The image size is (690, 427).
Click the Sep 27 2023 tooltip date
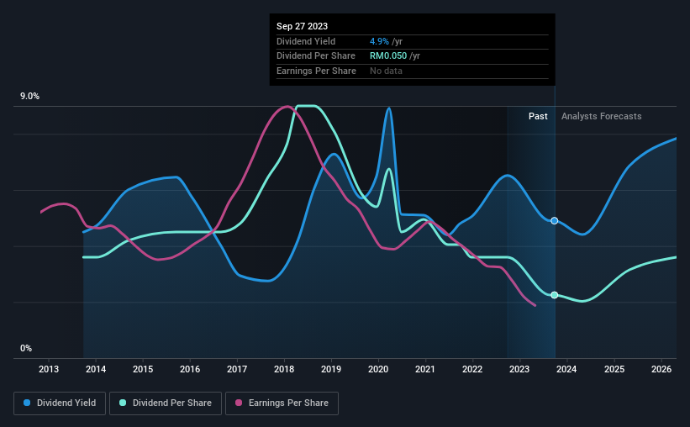pyautogui.click(x=302, y=26)
